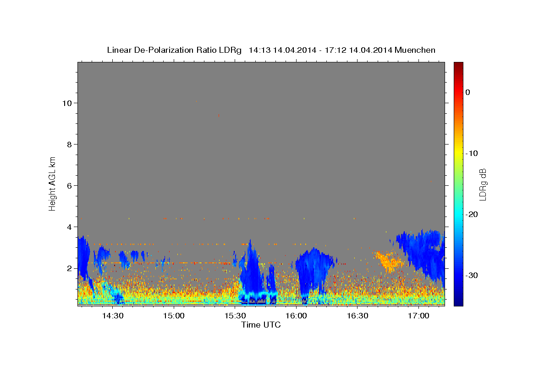Click the 16:30 time tick label

tap(357, 316)
